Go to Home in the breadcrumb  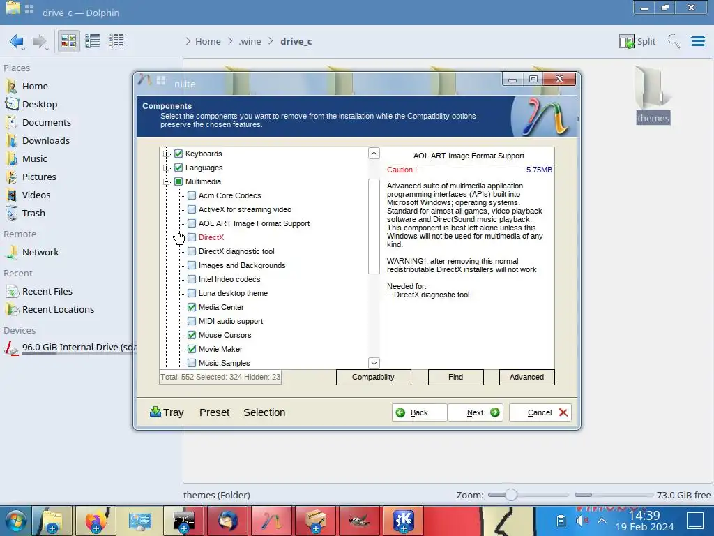pos(208,41)
